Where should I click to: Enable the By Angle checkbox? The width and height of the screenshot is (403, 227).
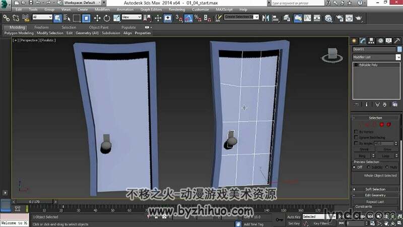[x=356, y=143]
